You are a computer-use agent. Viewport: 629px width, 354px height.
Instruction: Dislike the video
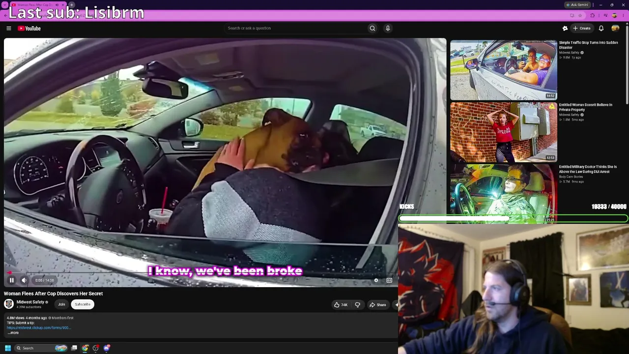pos(358,305)
